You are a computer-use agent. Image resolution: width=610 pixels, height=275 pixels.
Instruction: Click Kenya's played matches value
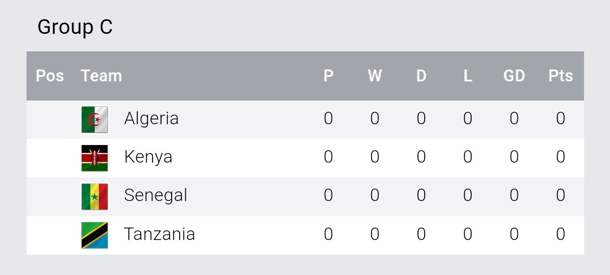(x=328, y=157)
